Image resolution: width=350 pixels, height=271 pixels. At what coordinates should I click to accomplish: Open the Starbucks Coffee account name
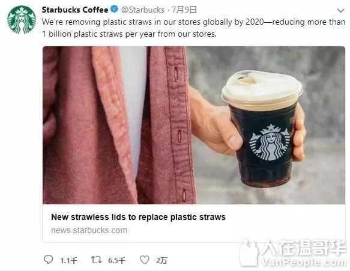75,10
